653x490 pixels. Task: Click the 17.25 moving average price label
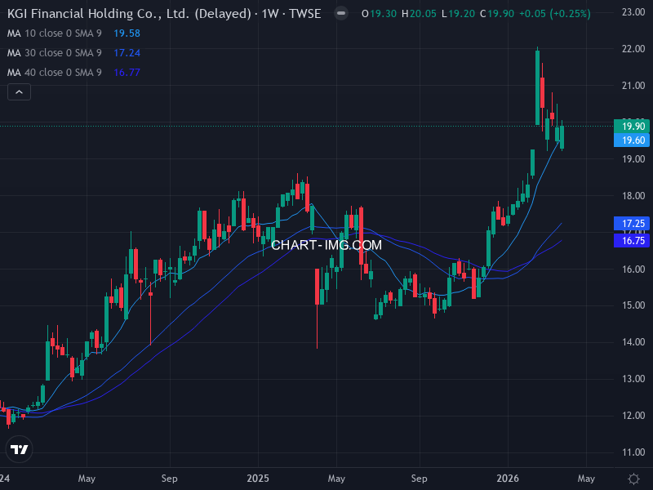[632, 224]
